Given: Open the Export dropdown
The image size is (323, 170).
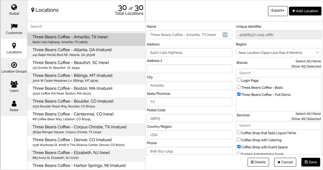Looking at the screenshot, I should 277,11.
